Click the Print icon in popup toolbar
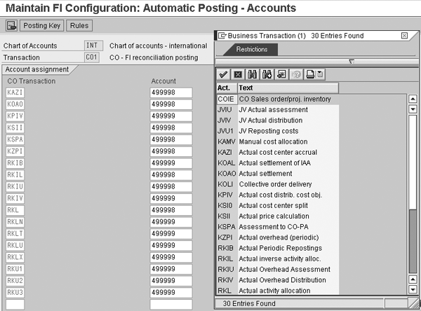Viewport: 421px width, 311px height. [x=310, y=74]
